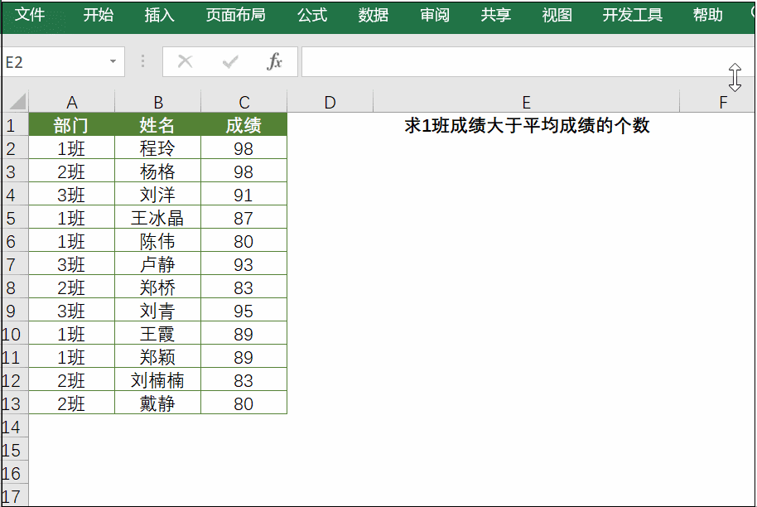The image size is (757, 507).
Task: Click score 91 in 刘洋 row
Action: coord(243,195)
